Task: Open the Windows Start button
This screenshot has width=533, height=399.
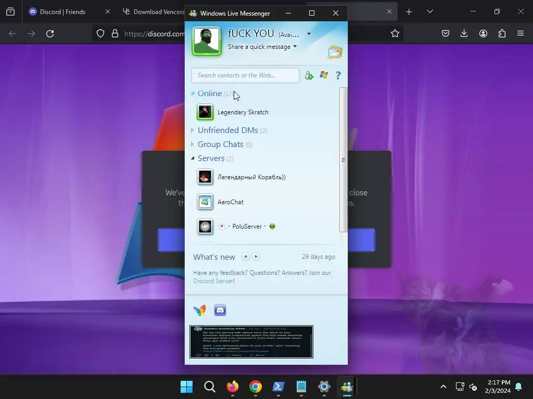Action: pyautogui.click(x=187, y=387)
